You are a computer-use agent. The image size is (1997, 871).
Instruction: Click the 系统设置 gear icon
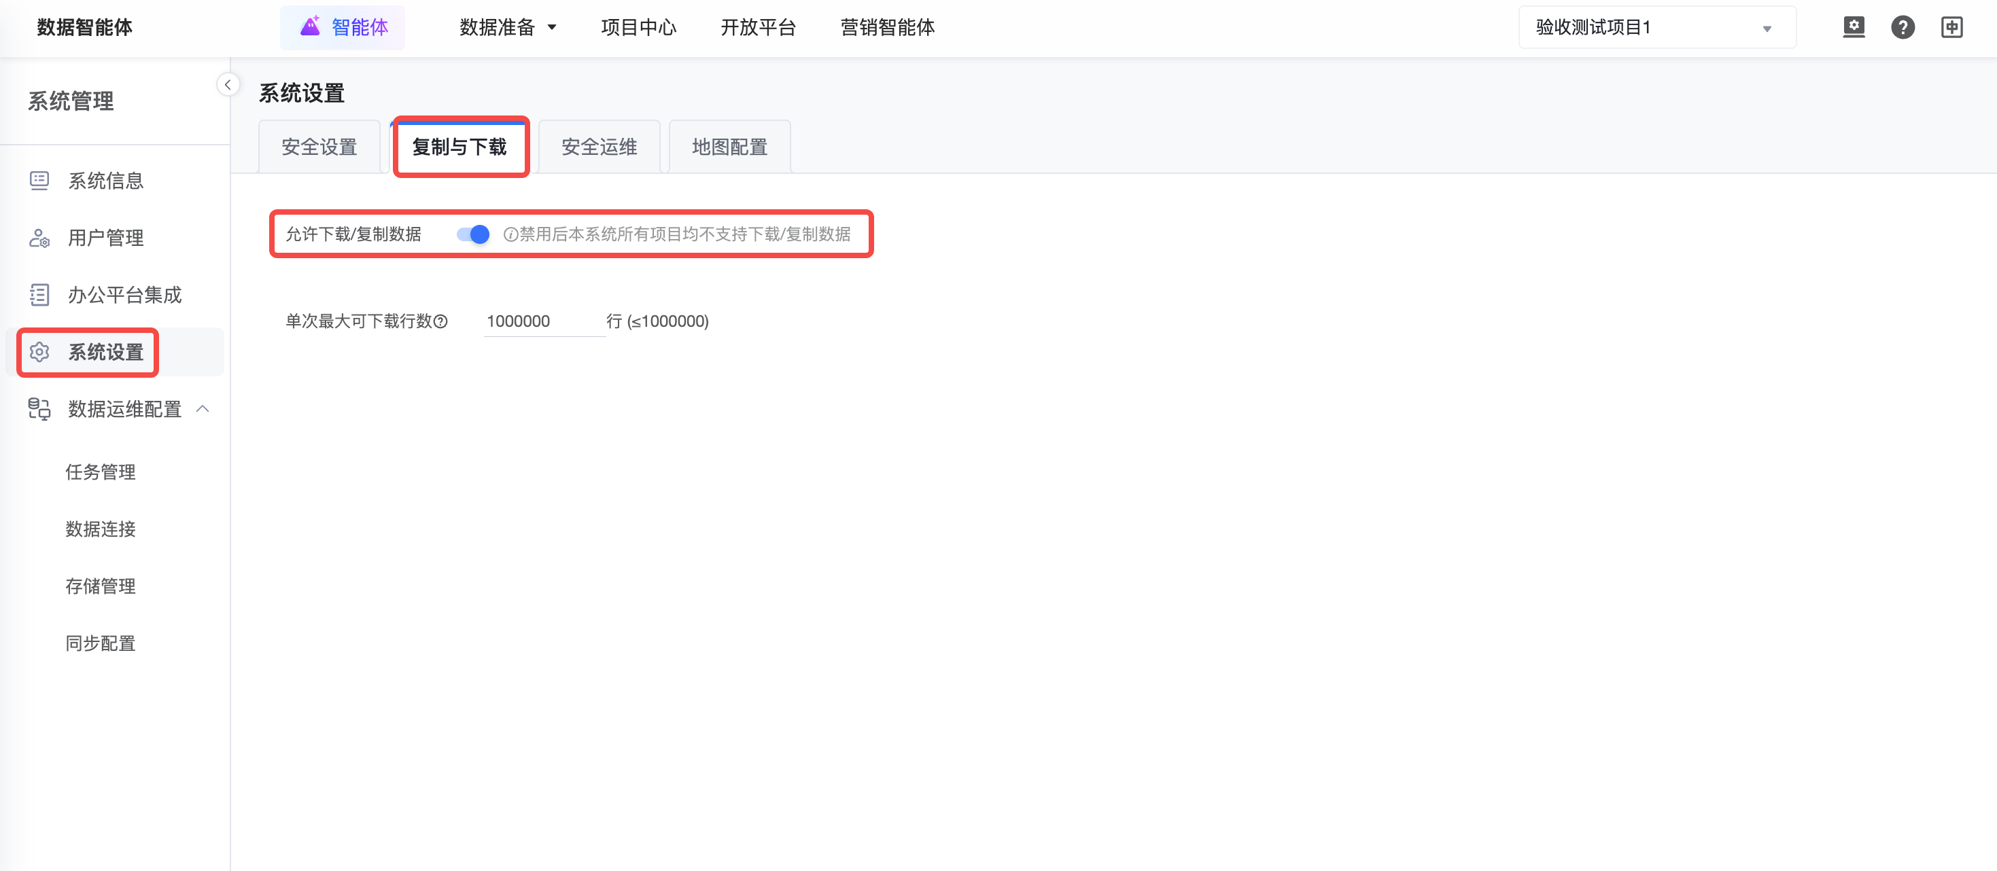click(x=39, y=352)
